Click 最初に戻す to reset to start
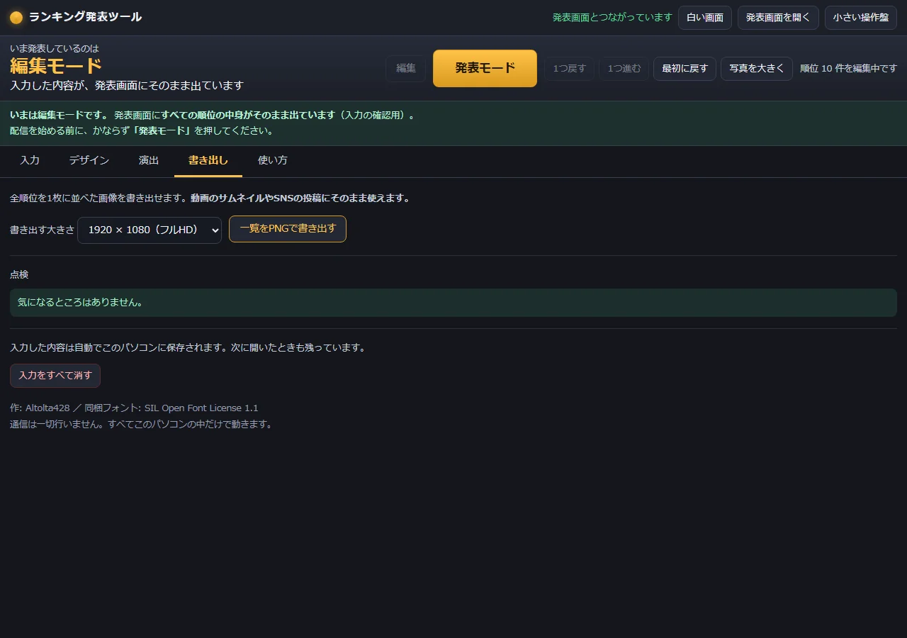The image size is (907, 638). click(x=685, y=69)
